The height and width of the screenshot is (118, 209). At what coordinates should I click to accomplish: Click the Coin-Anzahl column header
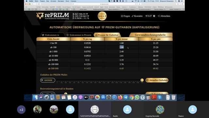coord(53,39)
